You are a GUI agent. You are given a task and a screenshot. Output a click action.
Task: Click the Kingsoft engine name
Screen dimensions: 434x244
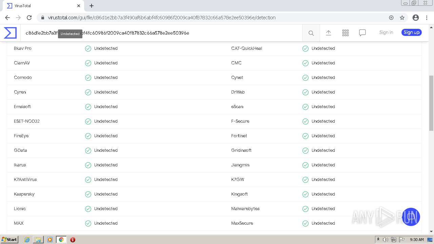tap(239, 194)
